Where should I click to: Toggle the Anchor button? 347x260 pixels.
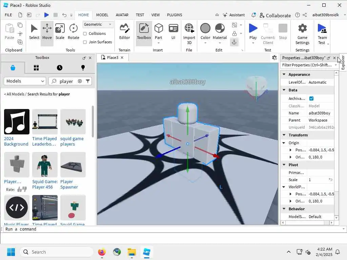(x=234, y=42)
